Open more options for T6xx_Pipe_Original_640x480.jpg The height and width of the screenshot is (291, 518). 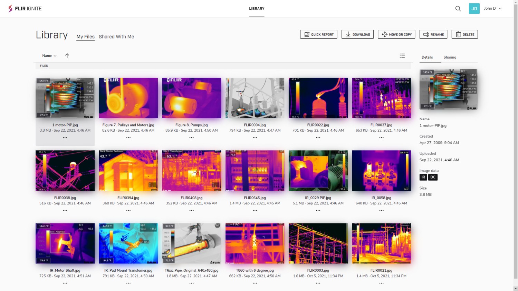[x=192, y=283]
